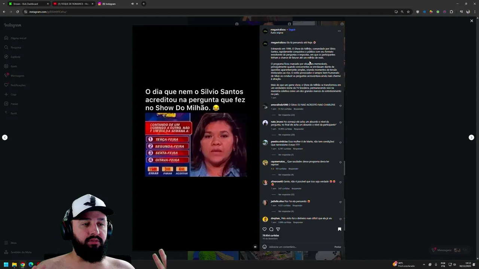
Task: Click the Adicione um comentário field
Action: (x=300, y=247)
